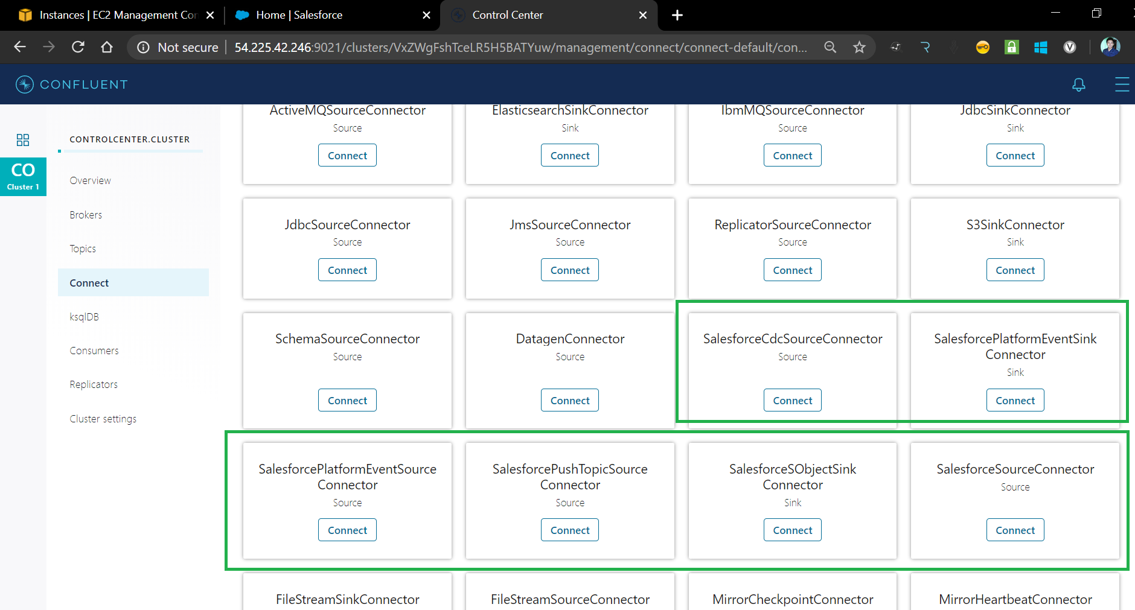Go back in browser history

click(20, 47)
